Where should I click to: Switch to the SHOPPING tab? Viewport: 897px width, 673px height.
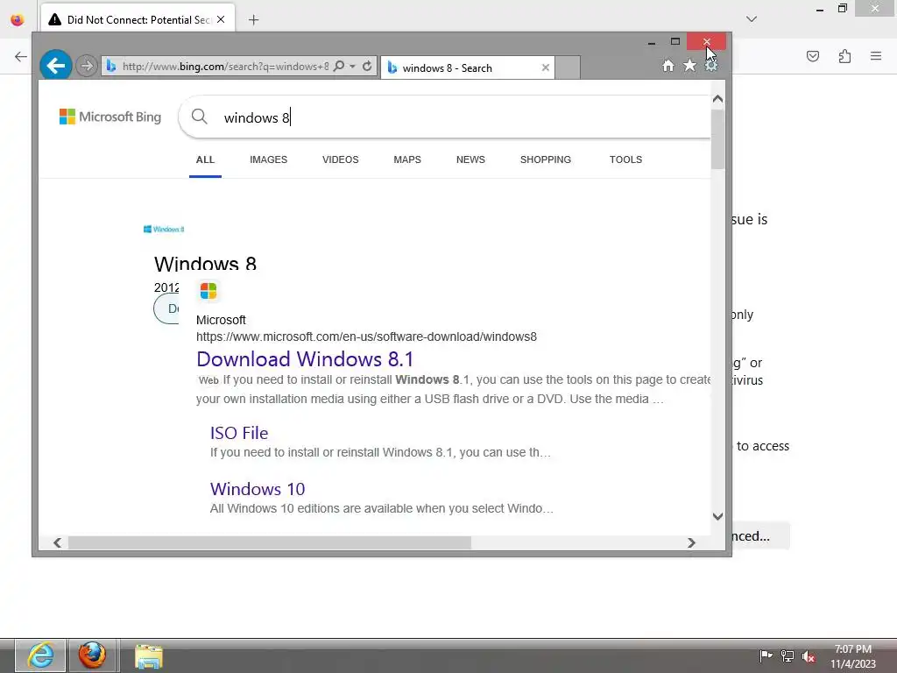545,159
